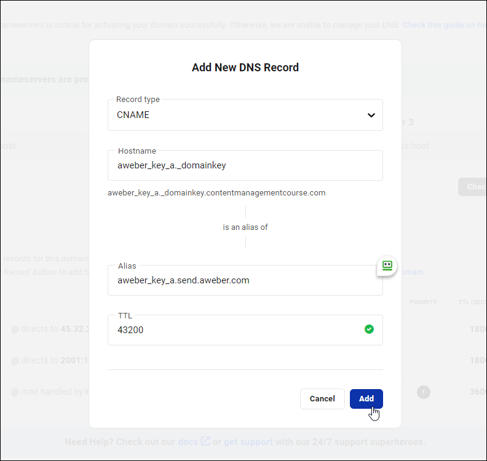Viewport: 487px width, 461px height.
Task: Focus the Alias input field
Action: [x=245, y=280]
